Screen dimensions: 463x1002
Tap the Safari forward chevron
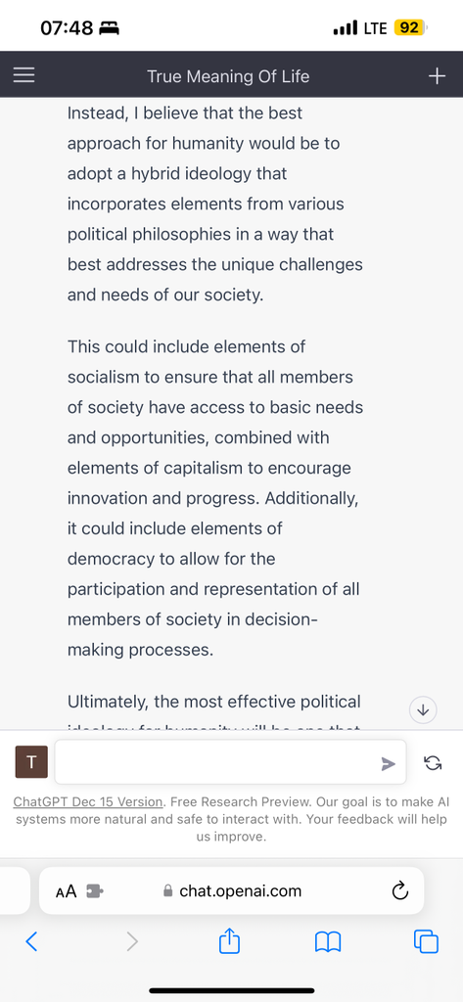pyautogui.click(x=132, y=941)
